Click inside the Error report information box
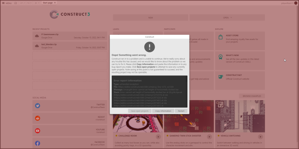Screen dimensions: 299x149 click(x=149, y=91)
